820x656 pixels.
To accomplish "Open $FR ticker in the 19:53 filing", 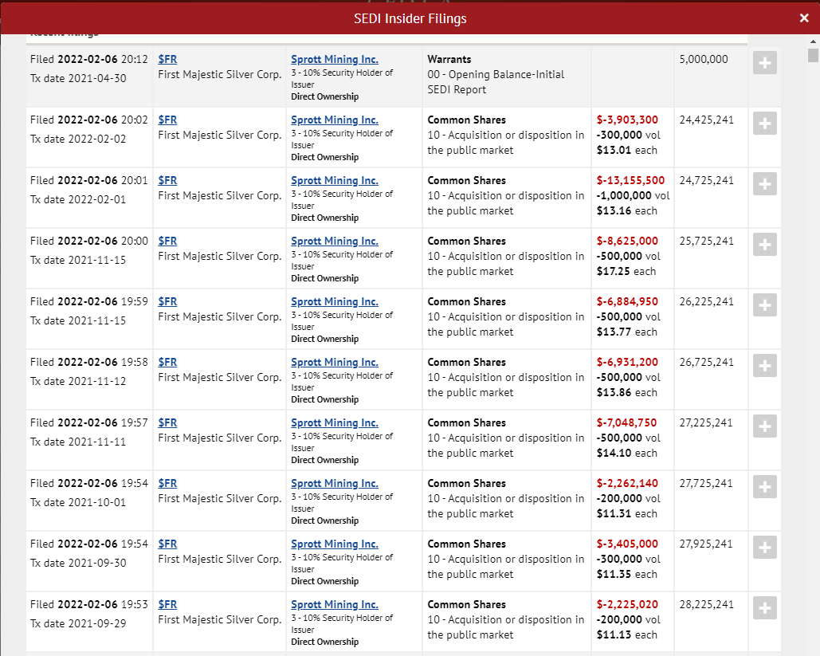I will coord(167,605).
